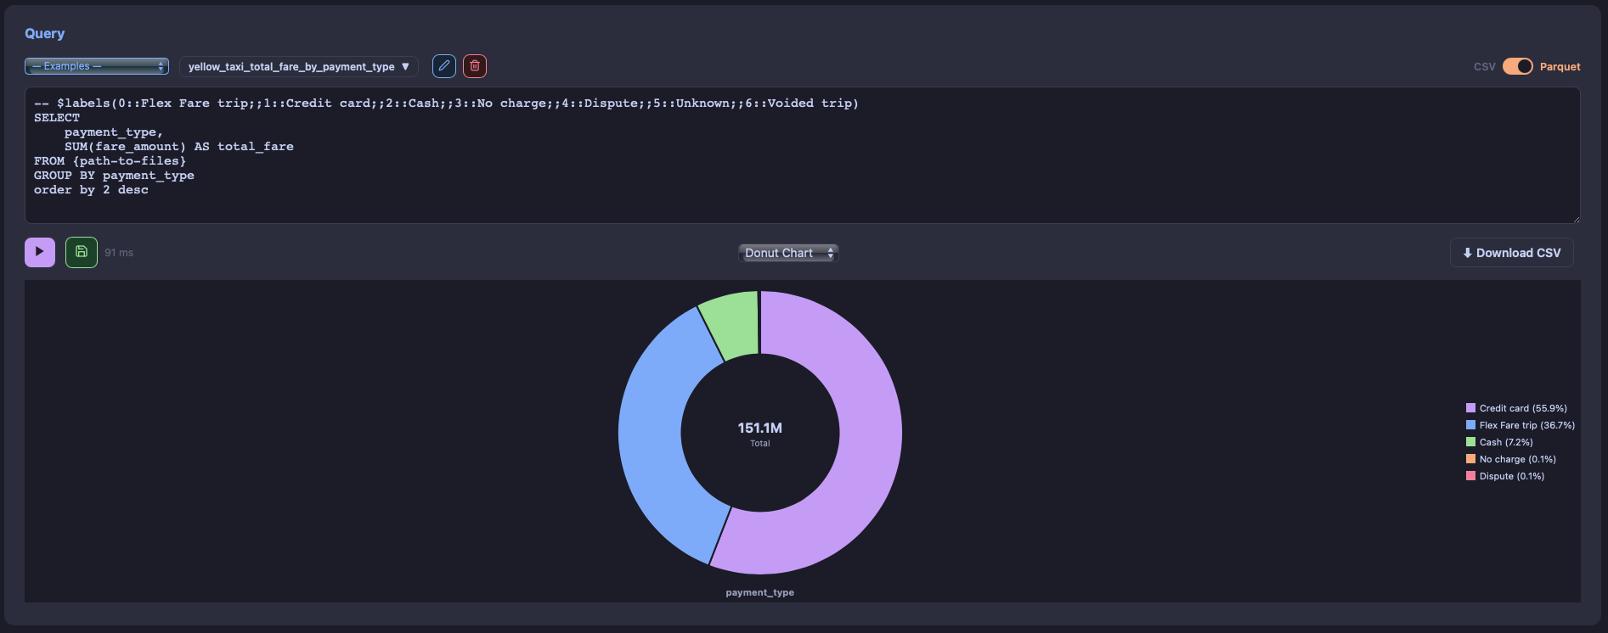This screenshot has width=1608, height=633.
Task: Click the resize handle of query editor
Action: click(1576, 219)
